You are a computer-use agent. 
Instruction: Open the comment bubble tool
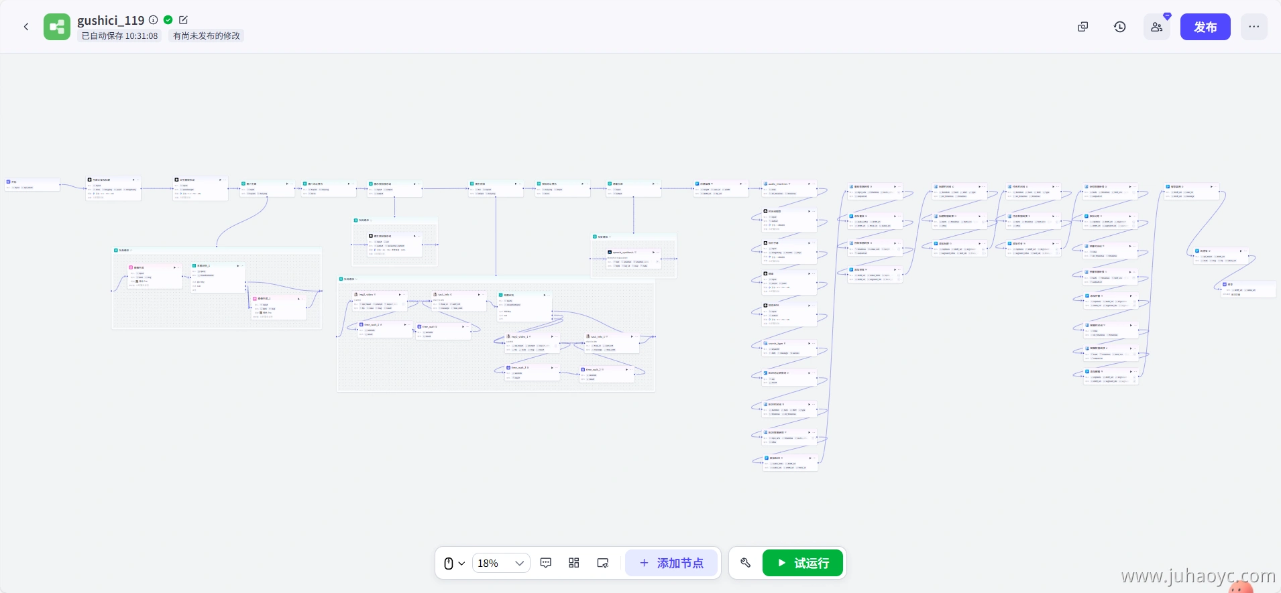[x=546, y=563]
